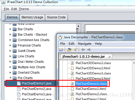This screenshot has width=135, height=100.
Task: Click the PieChartDemo1.java file icon
Action: click(x=19, y=83)
